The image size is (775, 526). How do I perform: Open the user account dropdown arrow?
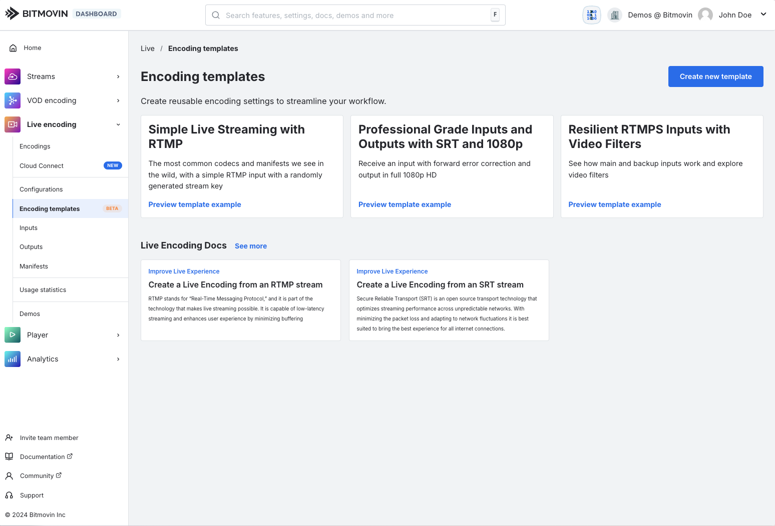pos(763,14)
